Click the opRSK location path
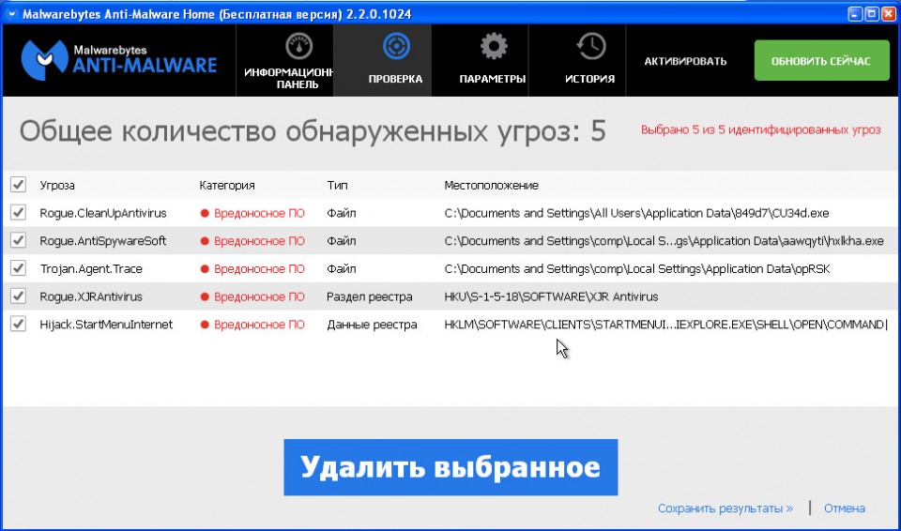 [636, 268]
